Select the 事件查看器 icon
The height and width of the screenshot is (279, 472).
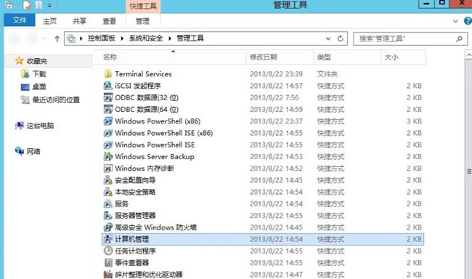click(107, 263)
